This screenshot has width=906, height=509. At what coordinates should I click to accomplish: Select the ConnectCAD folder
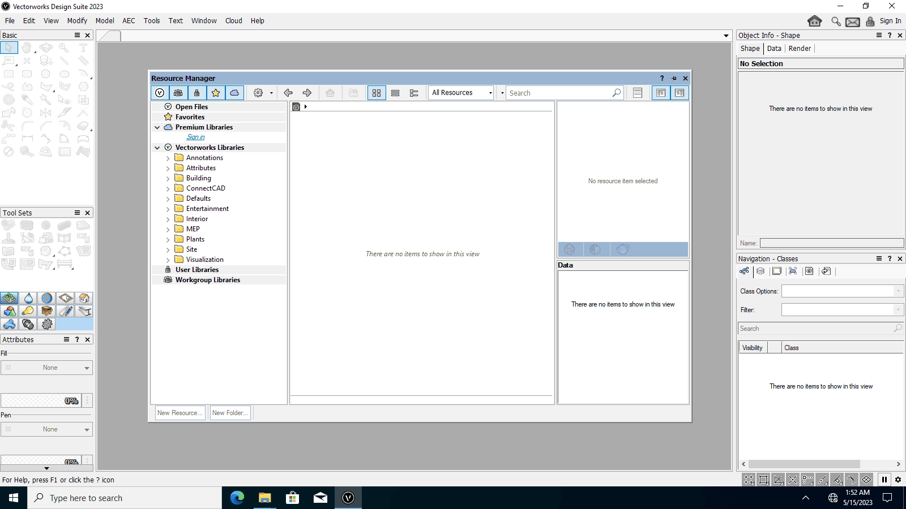[x=206, y=188]
